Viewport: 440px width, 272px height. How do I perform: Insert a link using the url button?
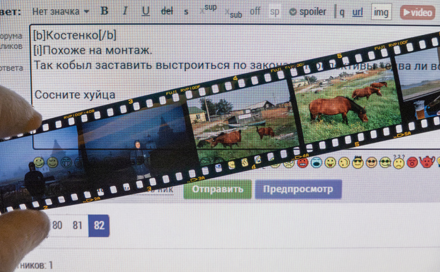(x=357, y=12)
